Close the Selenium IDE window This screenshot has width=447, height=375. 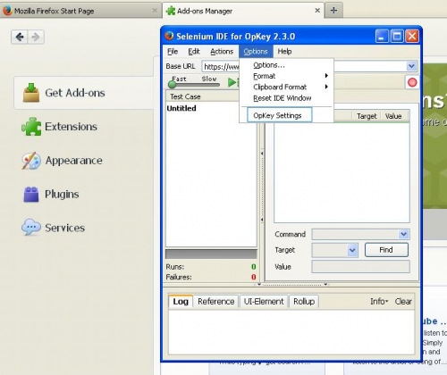pos(412,37)
